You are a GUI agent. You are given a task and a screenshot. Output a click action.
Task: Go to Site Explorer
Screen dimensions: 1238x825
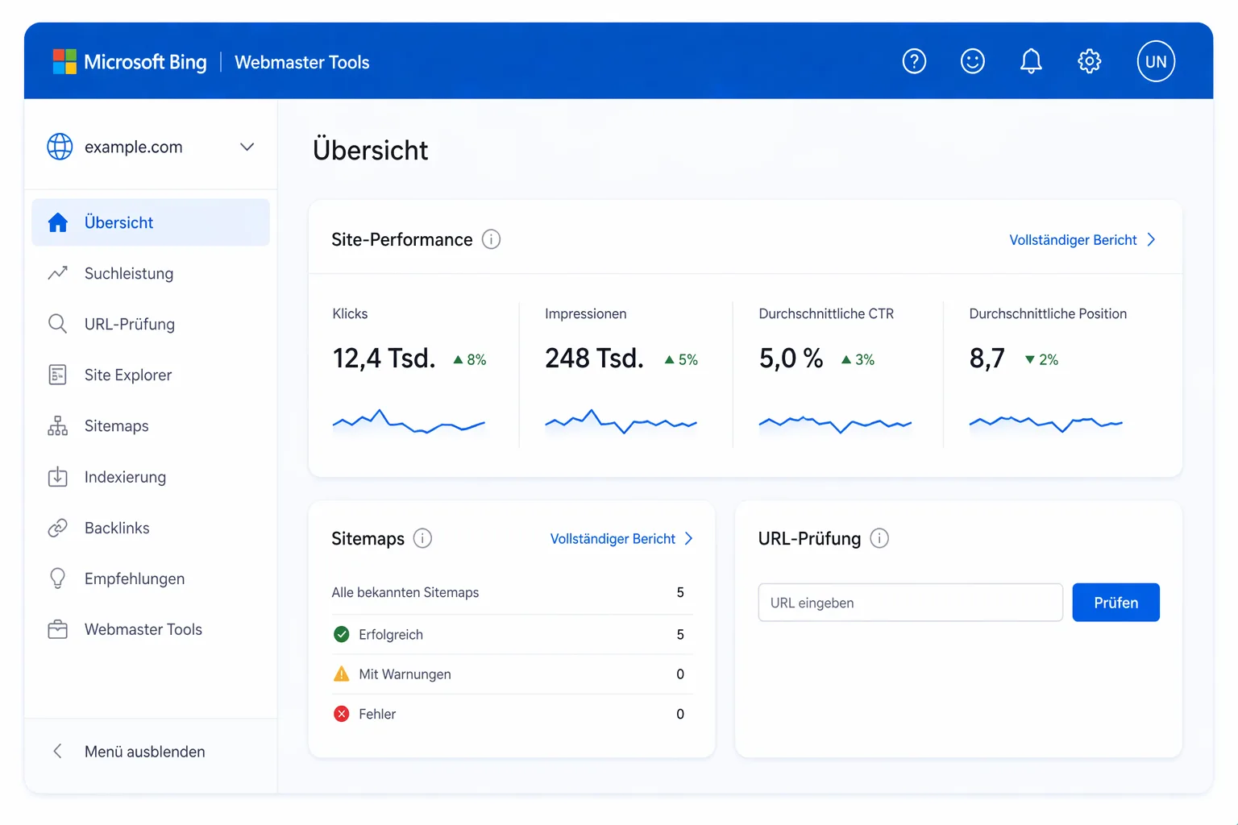pyautogui.click(x=151, y=375)
